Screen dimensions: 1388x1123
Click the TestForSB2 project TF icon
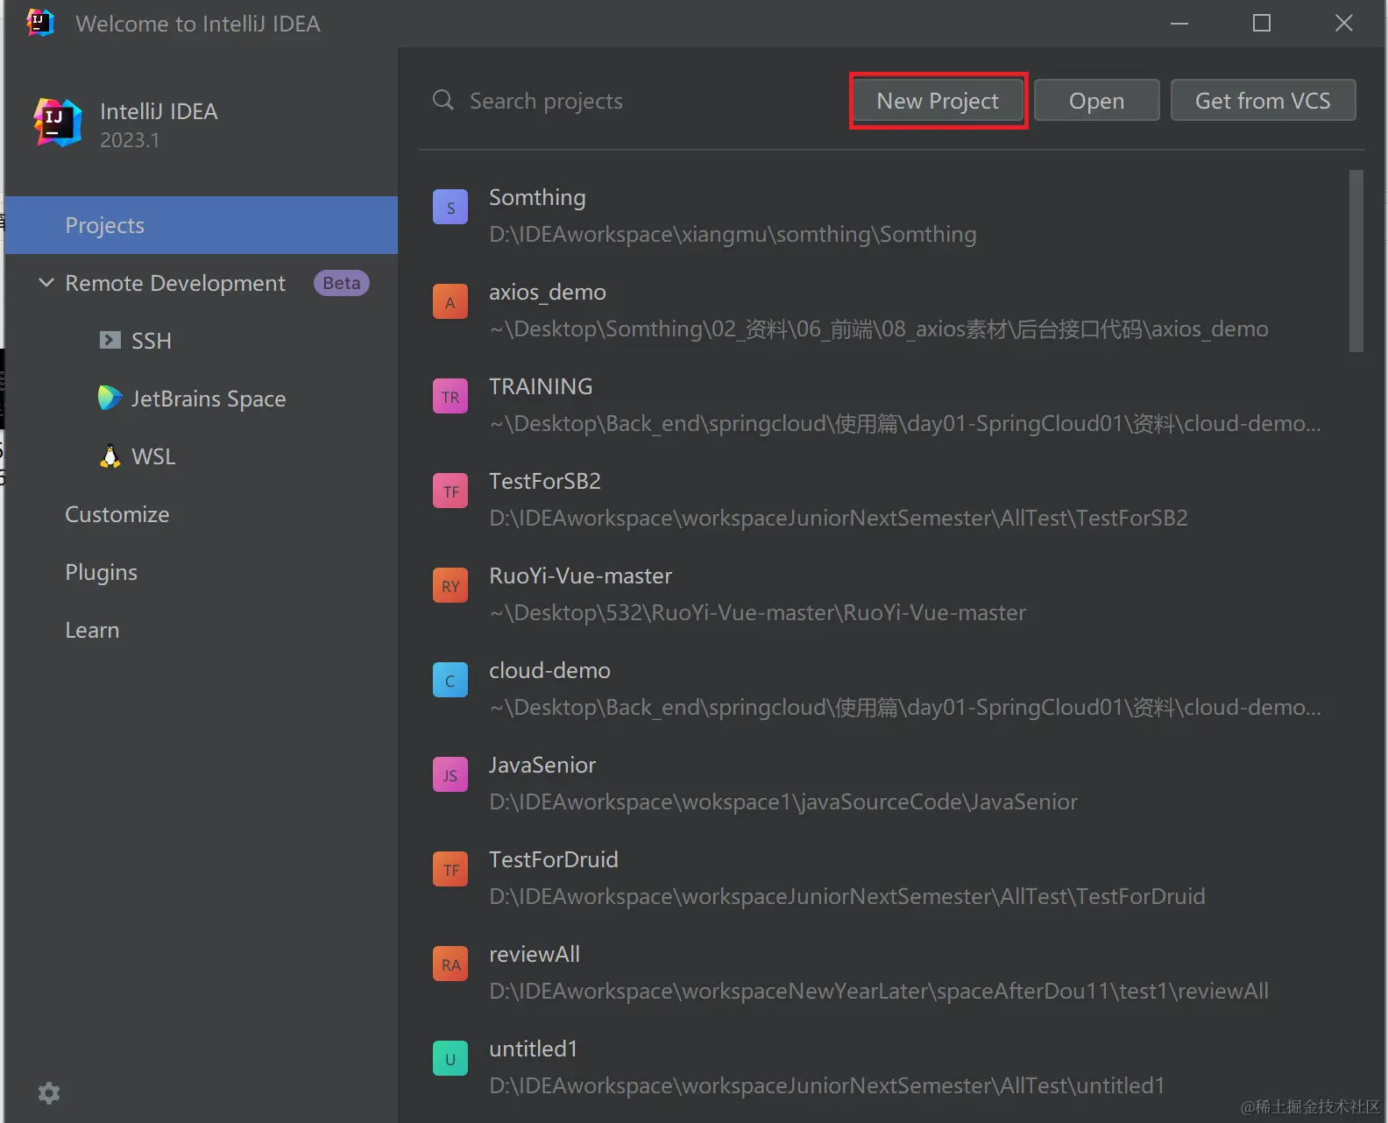tap(450, 491)
